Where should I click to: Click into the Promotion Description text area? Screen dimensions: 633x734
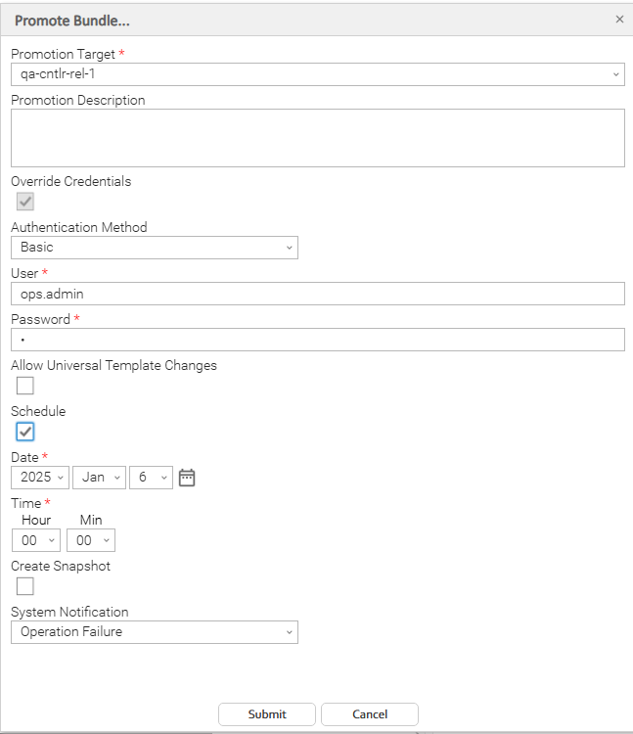(x=317, y=138)
